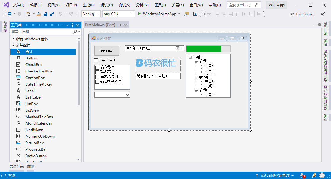Click the Live Share icon

tap(292, 14)
